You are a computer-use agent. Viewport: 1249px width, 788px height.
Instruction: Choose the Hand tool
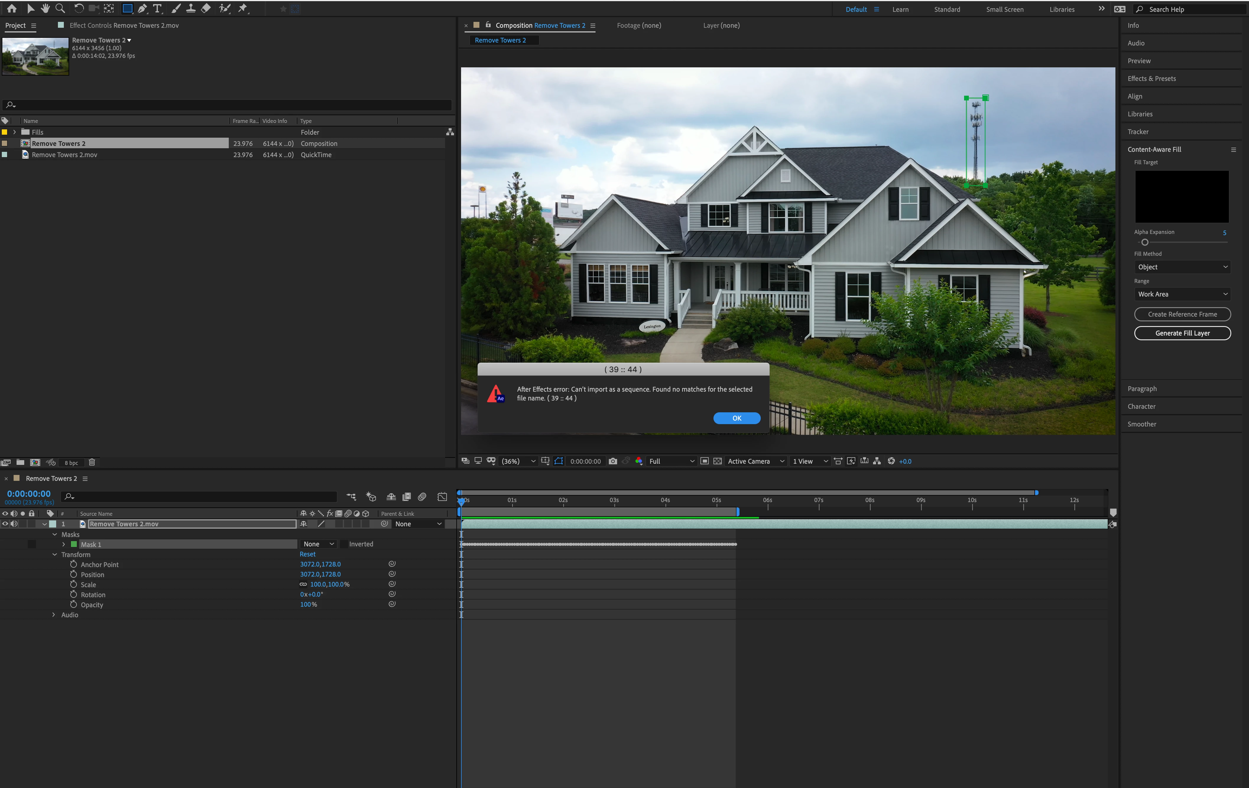tap(45, 8)
